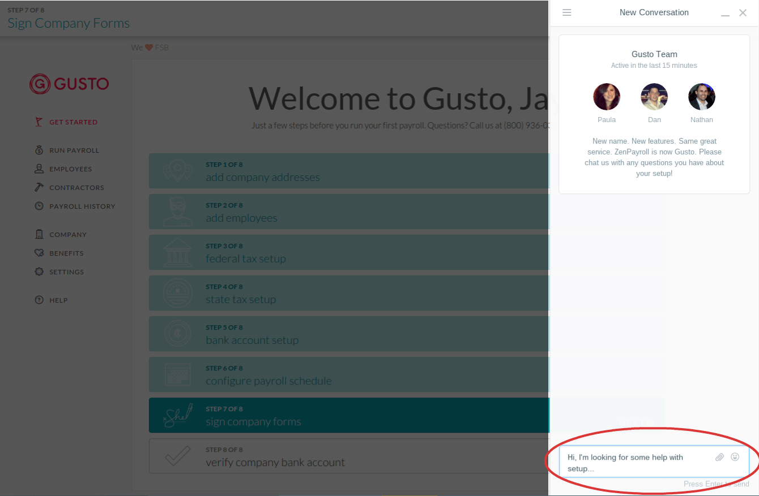Click the Settings gear icon
The width and height of the screenshot is (759, 496).
(39, 271)
